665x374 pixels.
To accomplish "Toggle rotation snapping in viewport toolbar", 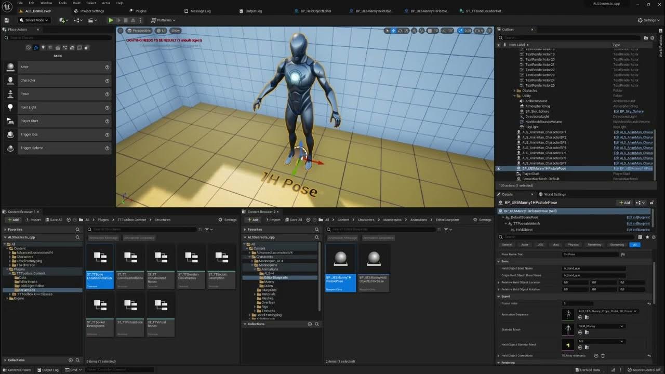I will [444, 31].
